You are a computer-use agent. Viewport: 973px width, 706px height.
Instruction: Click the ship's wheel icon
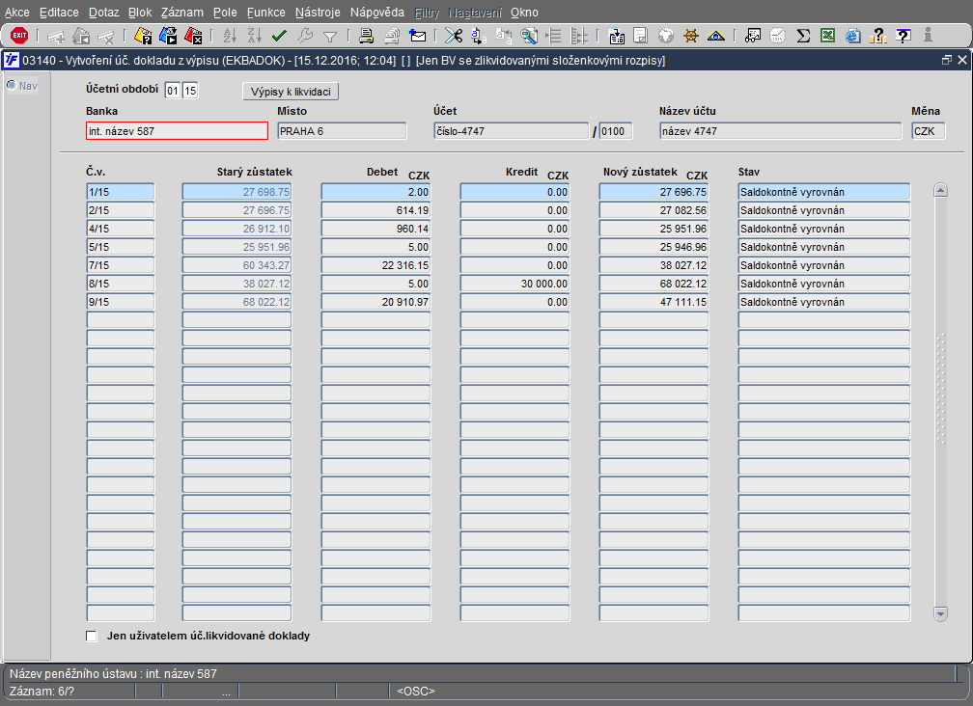691,36
